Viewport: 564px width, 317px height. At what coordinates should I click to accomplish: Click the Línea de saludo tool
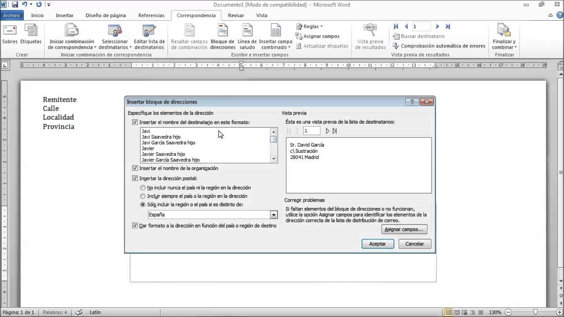(x=247, y=35)
